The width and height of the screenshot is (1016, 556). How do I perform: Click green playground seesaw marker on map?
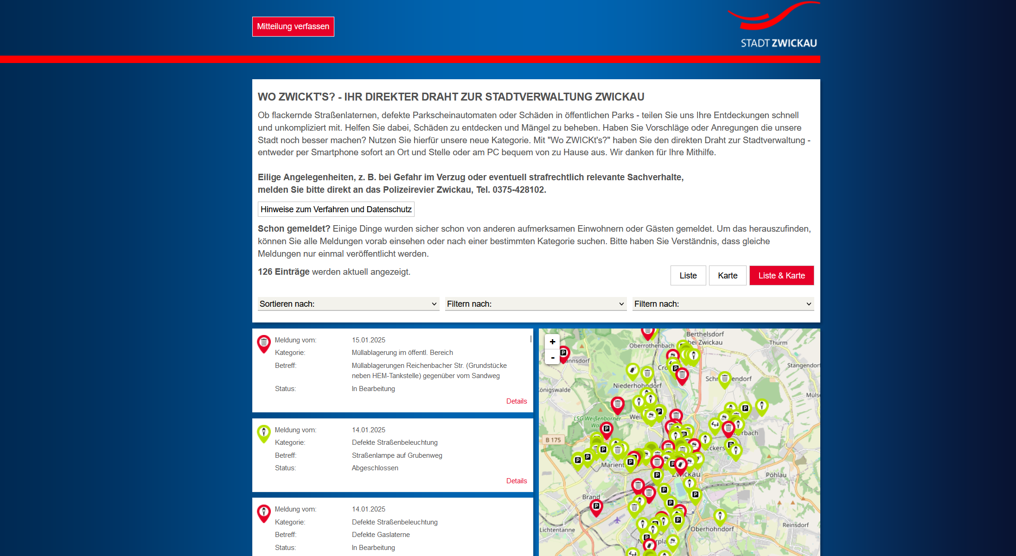point(715,424)
